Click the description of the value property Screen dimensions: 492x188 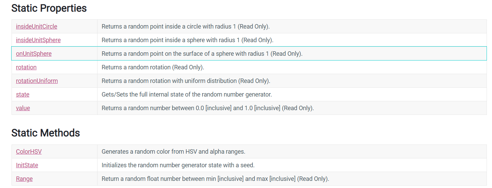point(208,108)
